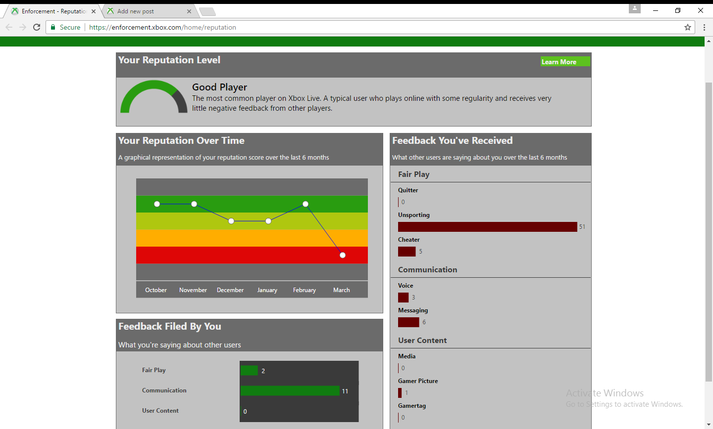Click the Unsporting label
Viewport: 713px width, 429px height.
[x=414, y=215]
